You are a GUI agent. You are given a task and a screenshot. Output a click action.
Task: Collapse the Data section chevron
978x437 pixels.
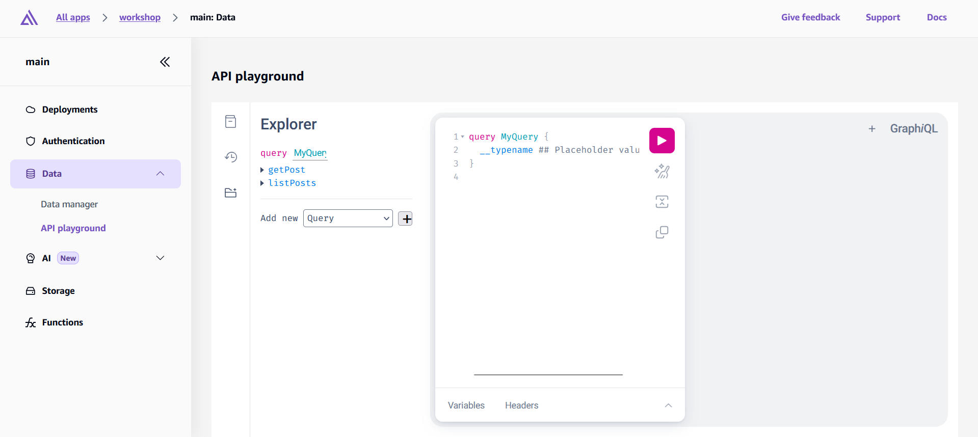tap(160, 174)
